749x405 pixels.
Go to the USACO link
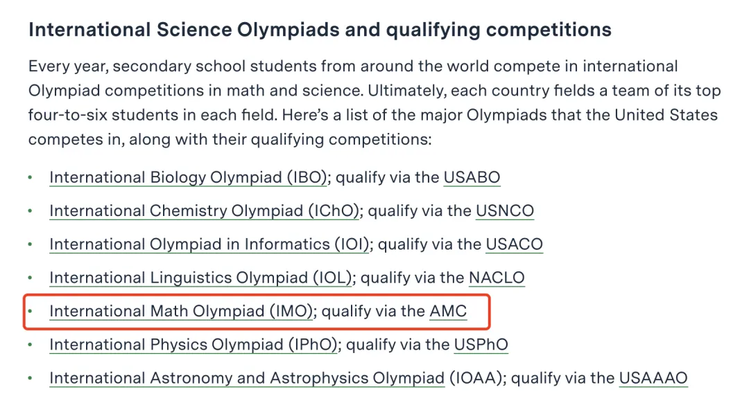[x=514, y=244]
